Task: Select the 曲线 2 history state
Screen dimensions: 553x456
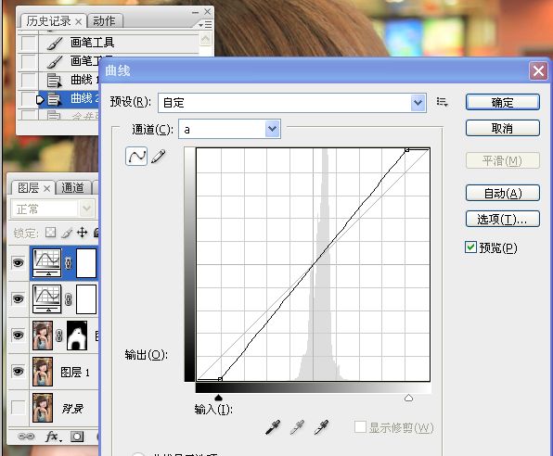Action: click(x=69, y=100)
